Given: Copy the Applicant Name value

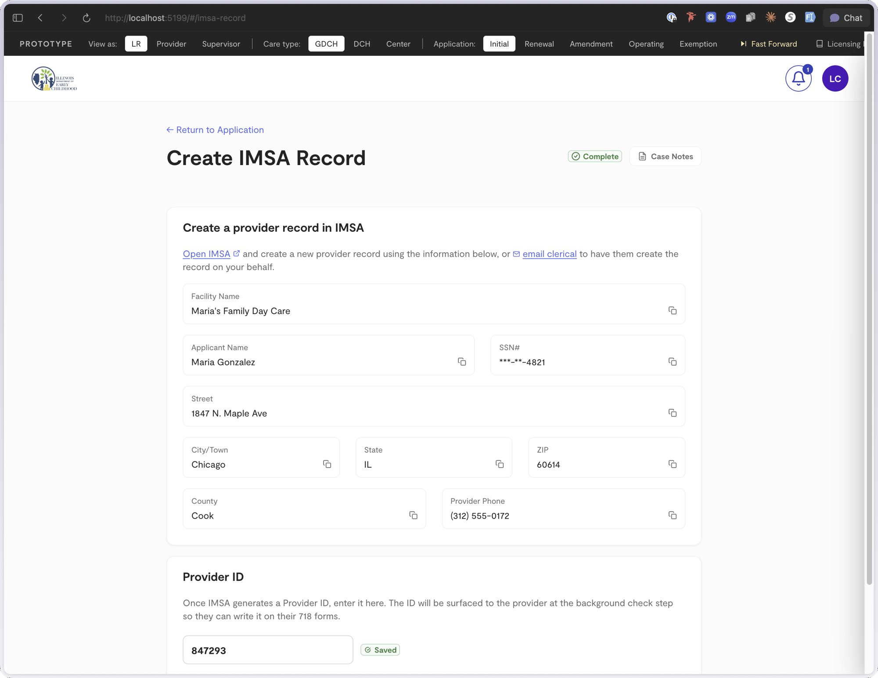Looking at the screenshot, I should pyautogui.click(x=461, y=361).
